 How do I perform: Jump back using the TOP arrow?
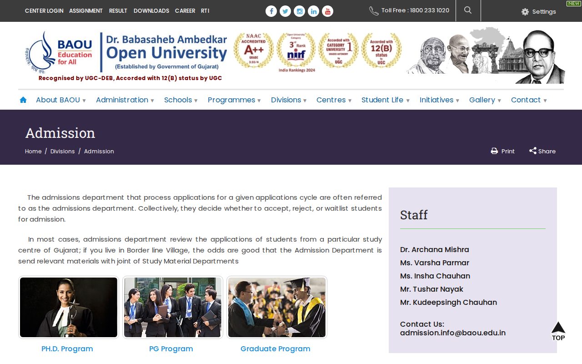(558, 331)
